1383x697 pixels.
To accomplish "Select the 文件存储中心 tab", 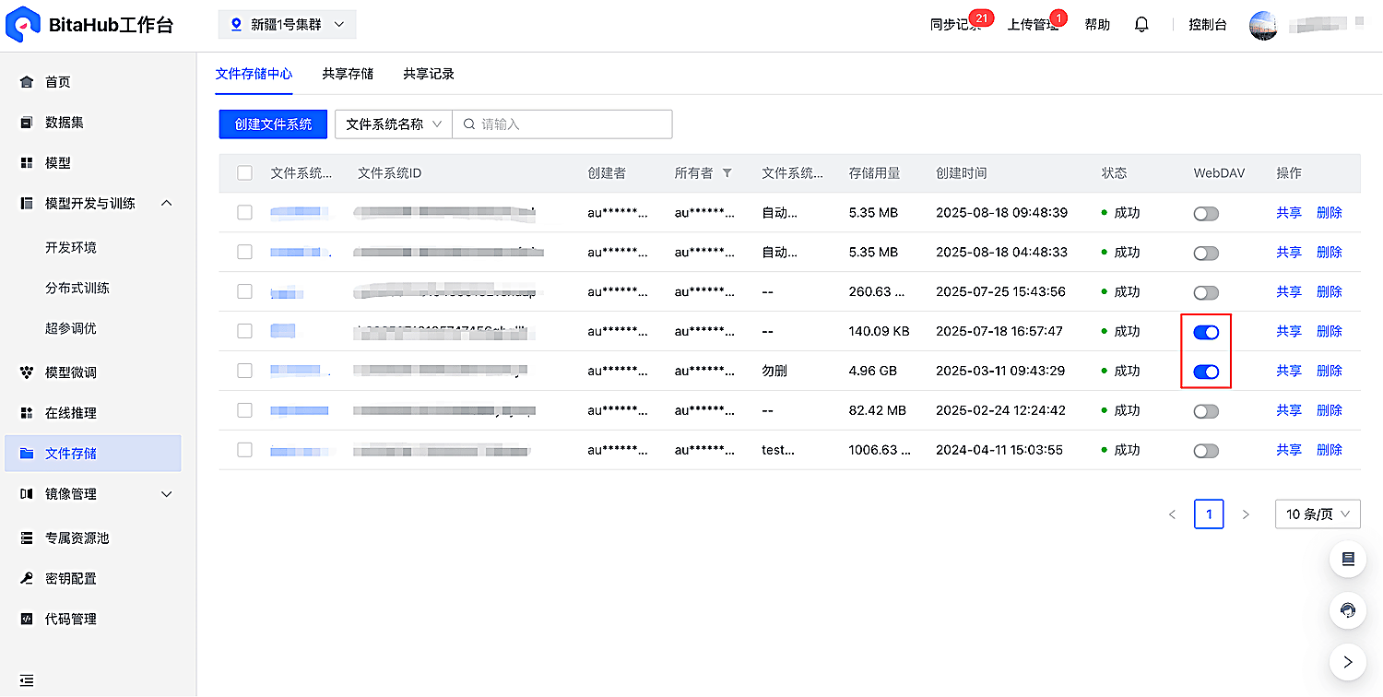I will pyautogui.click(x=254, y=74).
